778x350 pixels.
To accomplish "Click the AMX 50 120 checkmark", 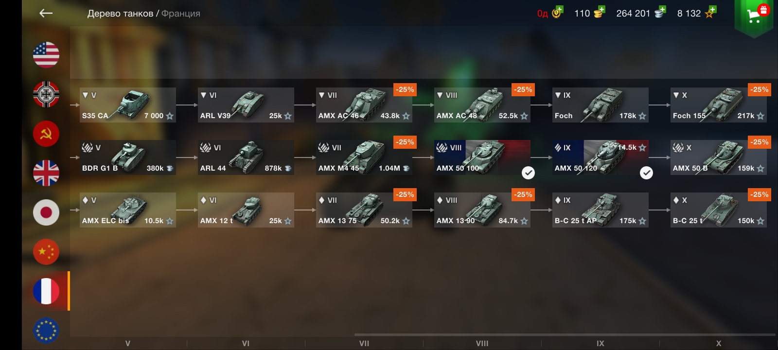I will click(x=646, y=173).
